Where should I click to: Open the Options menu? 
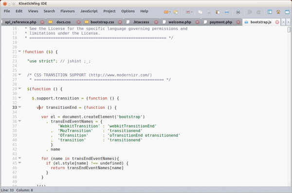tap(128, 11)
